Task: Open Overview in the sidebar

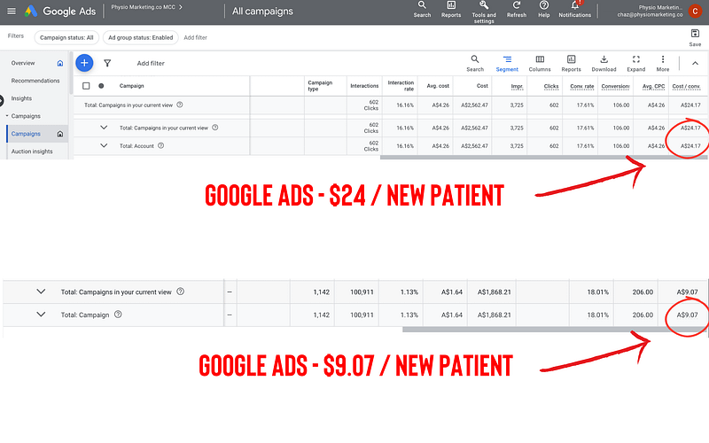Action: click(x=23, y=63)
